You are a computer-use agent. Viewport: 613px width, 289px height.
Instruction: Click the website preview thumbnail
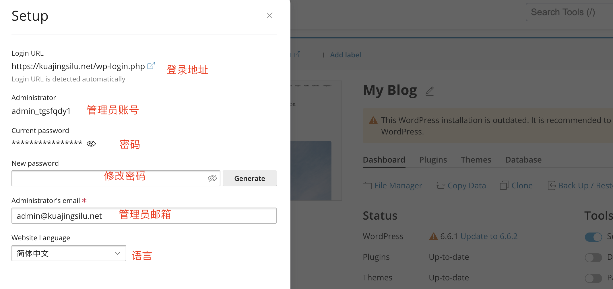click(316, 141)
